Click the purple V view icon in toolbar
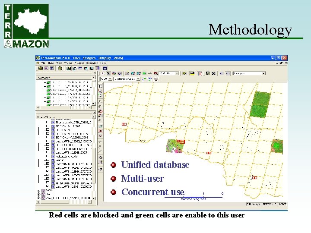 (x=46, y=68)
